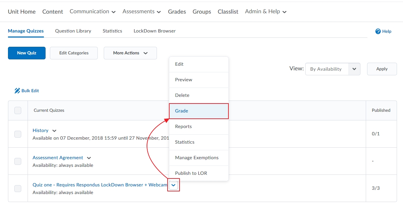Open the Classlist navigation link
The height and width of the screenshot is (206, 403).
tap(228, 12)
